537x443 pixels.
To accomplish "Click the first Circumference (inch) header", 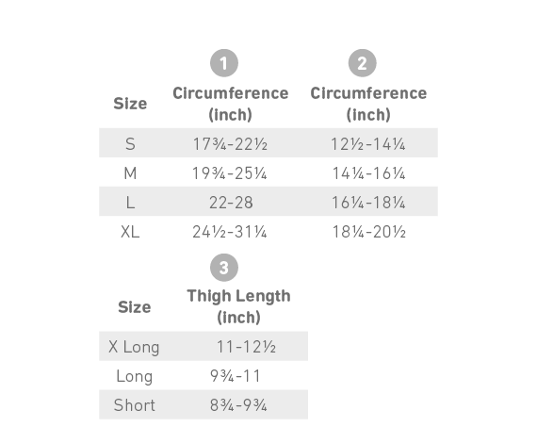I will (x=231, y=104).
